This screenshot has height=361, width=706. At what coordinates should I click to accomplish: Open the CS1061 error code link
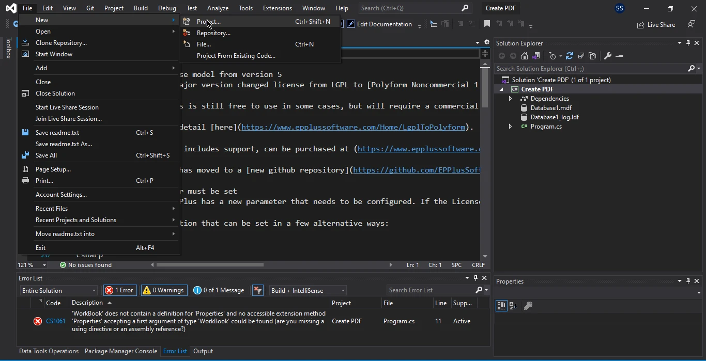point(56,321)
